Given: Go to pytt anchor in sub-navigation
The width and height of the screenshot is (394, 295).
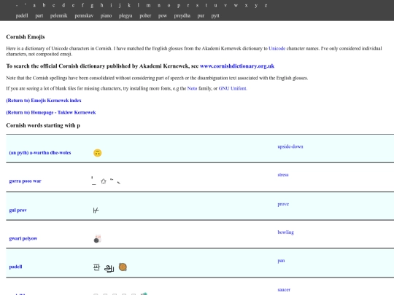Looking at the screenshot, I should 215,16.
